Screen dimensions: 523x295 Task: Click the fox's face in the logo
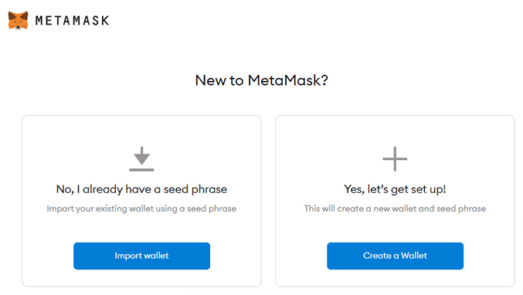[18, 22]
